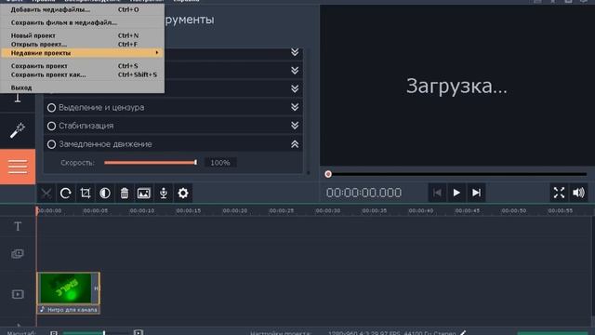595x335 pixels.
Task: Click the 00:00:55 ruler mark
Action: tap(560, 211)
